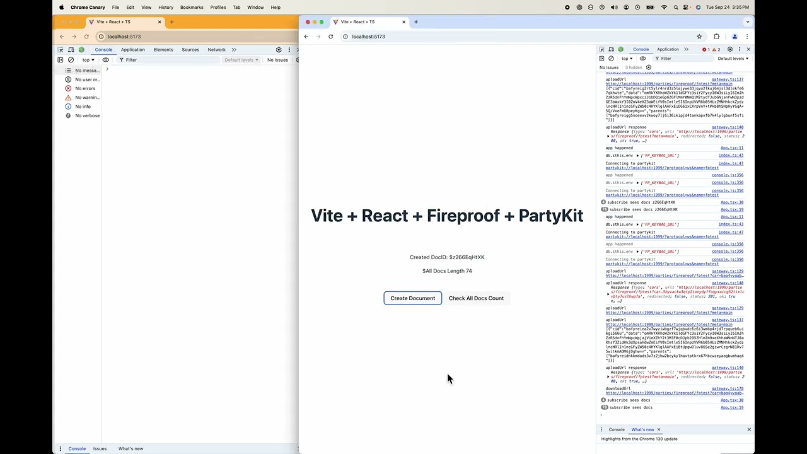Open Spotlight search in the menu bar

click(676, 8)
